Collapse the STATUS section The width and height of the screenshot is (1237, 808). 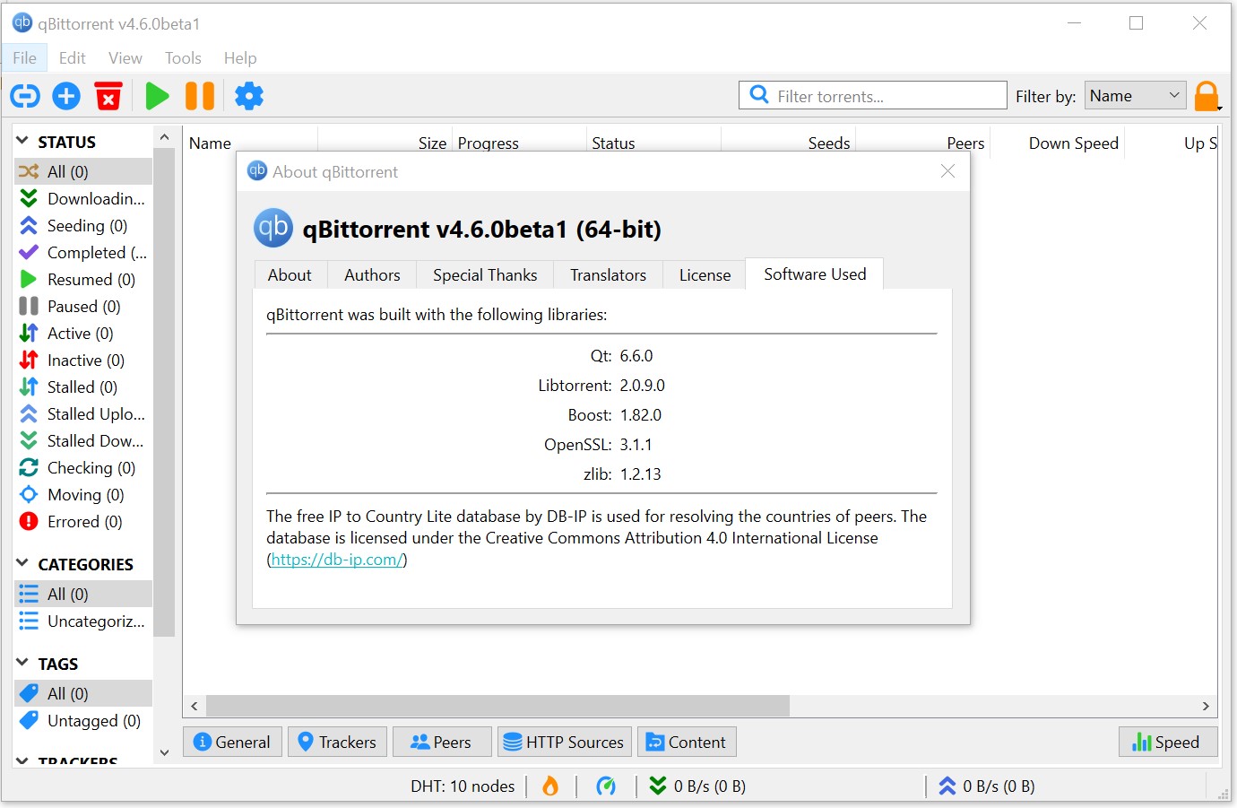click(x=20, y=141)
